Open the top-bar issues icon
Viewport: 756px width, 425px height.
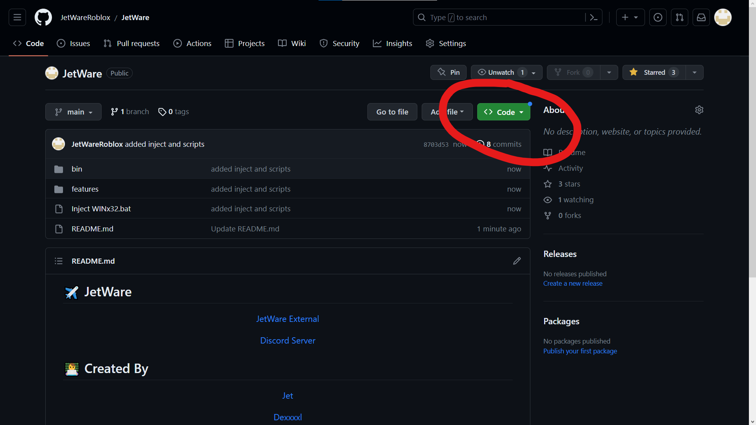[658, 17]
